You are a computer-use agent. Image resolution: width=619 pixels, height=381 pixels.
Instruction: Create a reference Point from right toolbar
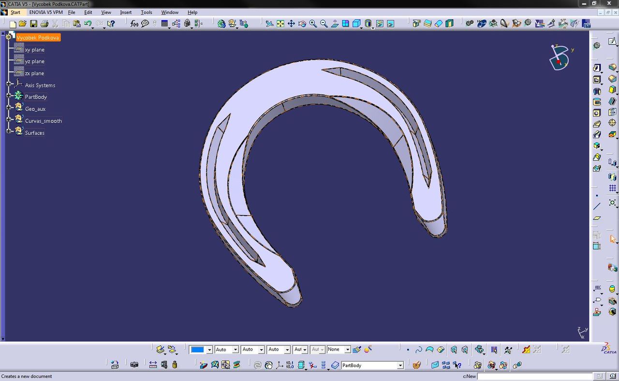pos(597,195)
